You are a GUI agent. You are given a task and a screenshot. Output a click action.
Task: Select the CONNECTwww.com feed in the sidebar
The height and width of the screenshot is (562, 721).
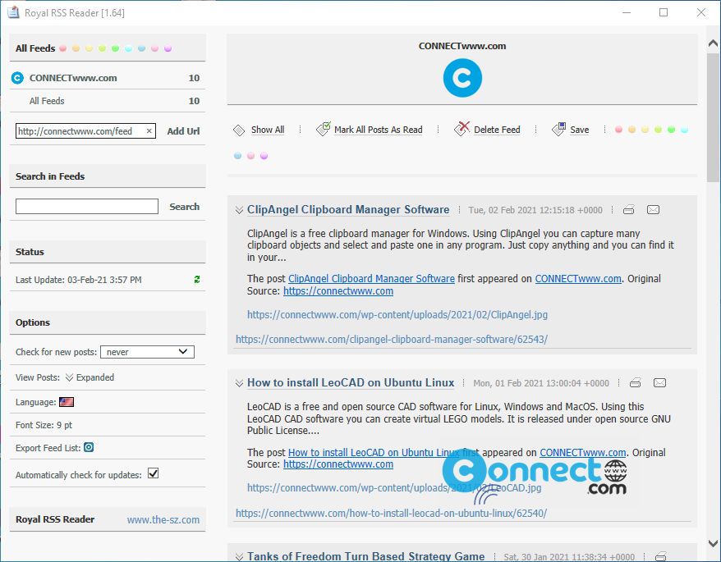coord(108,78)
